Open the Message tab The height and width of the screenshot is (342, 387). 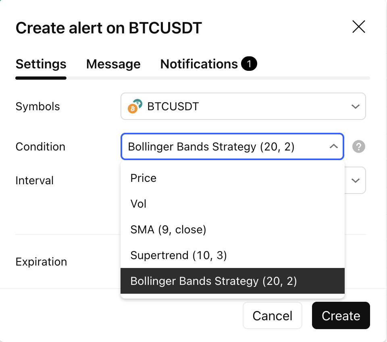(113, 64)
